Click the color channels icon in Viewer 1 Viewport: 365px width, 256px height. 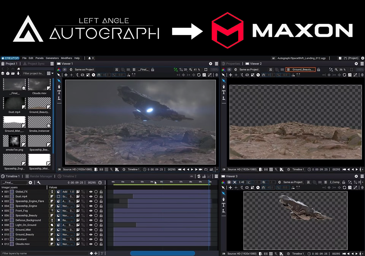59,70
